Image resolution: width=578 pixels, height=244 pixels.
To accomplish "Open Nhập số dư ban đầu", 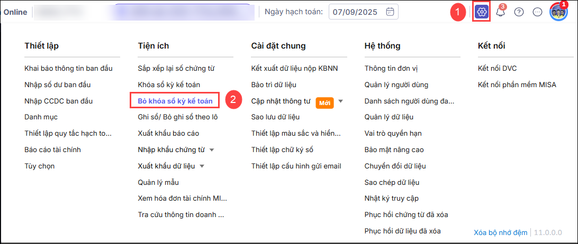I will [x=58, y=85].
